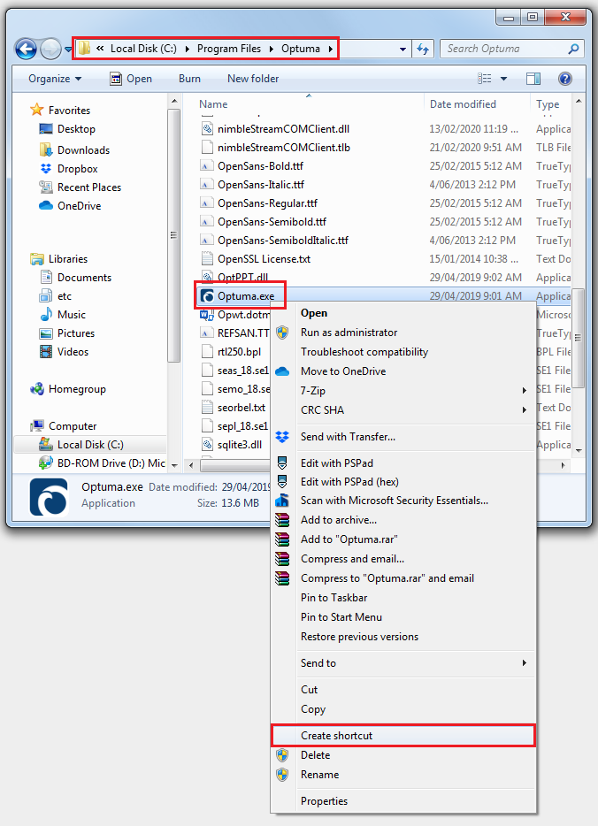Toggle the preview pane icon
The height and width of the screenshot is (826, 598).
[x=533, y=79]
